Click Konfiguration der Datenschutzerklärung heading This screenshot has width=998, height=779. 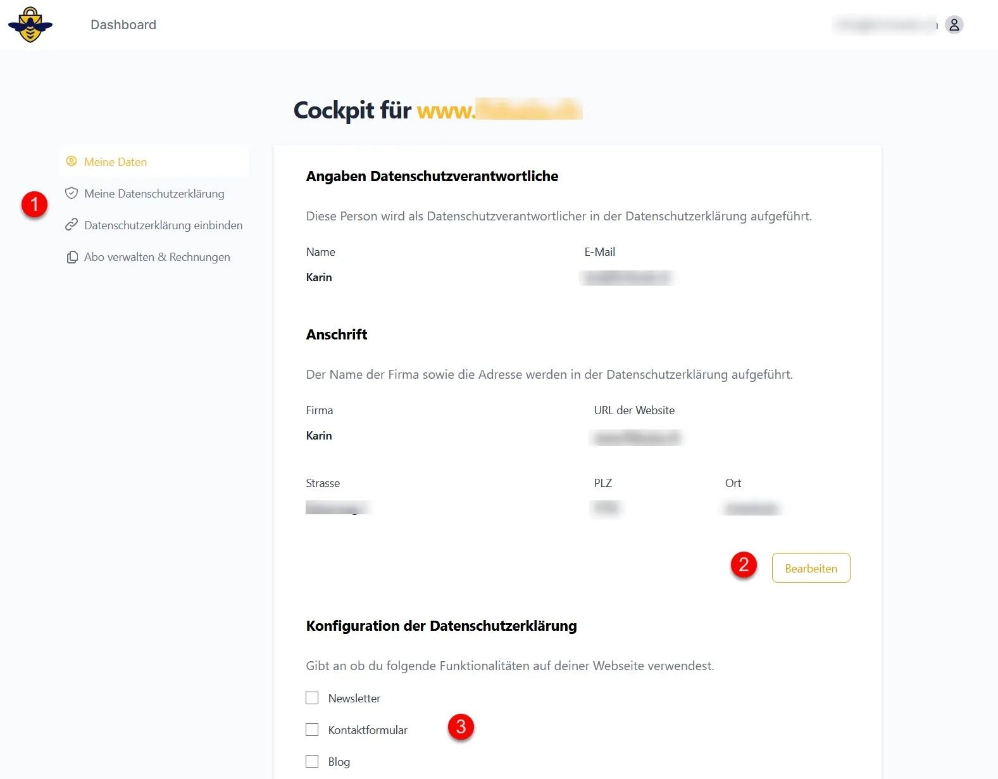442,626
